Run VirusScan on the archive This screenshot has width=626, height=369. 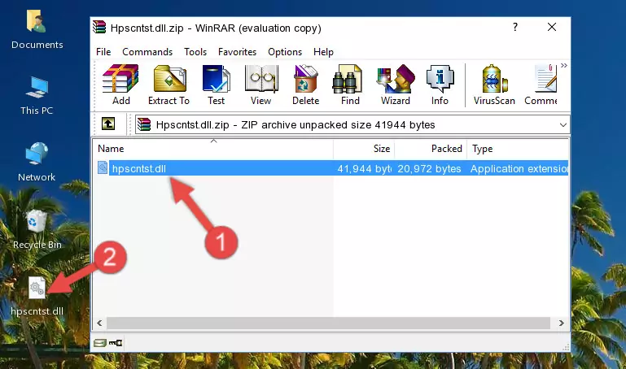(494, 85)
